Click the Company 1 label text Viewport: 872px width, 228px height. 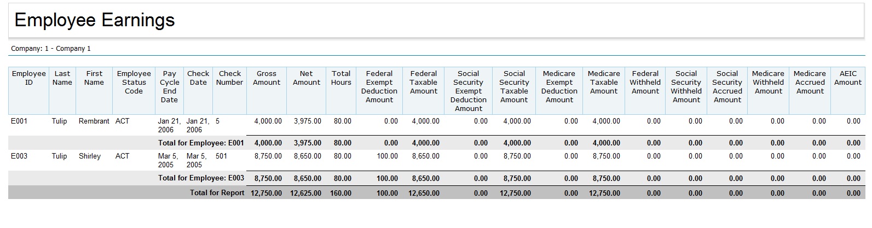[51, 49]
